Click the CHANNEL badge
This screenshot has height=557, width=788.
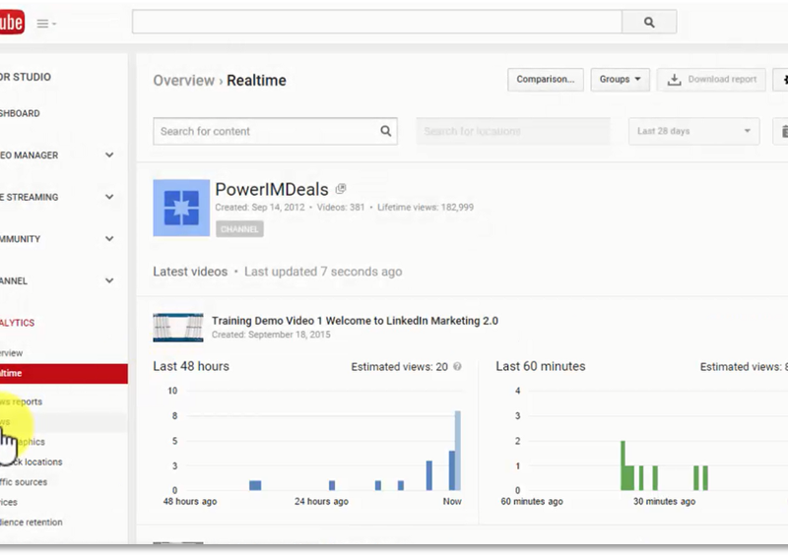[239, 229]
